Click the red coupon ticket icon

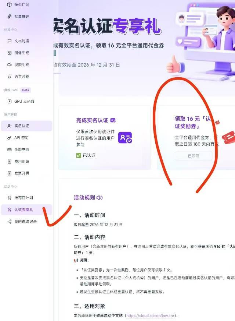228,138
